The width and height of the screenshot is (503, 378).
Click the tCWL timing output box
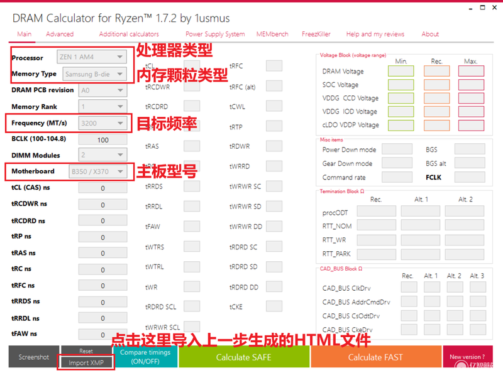274,106
